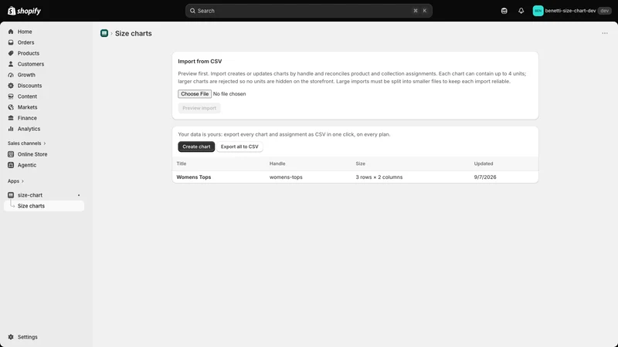Open Orders via its inbox icon
This screenshot has height=347, width=618.
11,42
